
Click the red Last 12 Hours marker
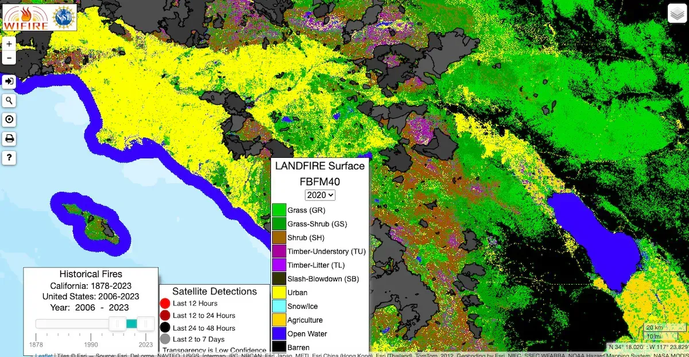[x=165, y=303]
